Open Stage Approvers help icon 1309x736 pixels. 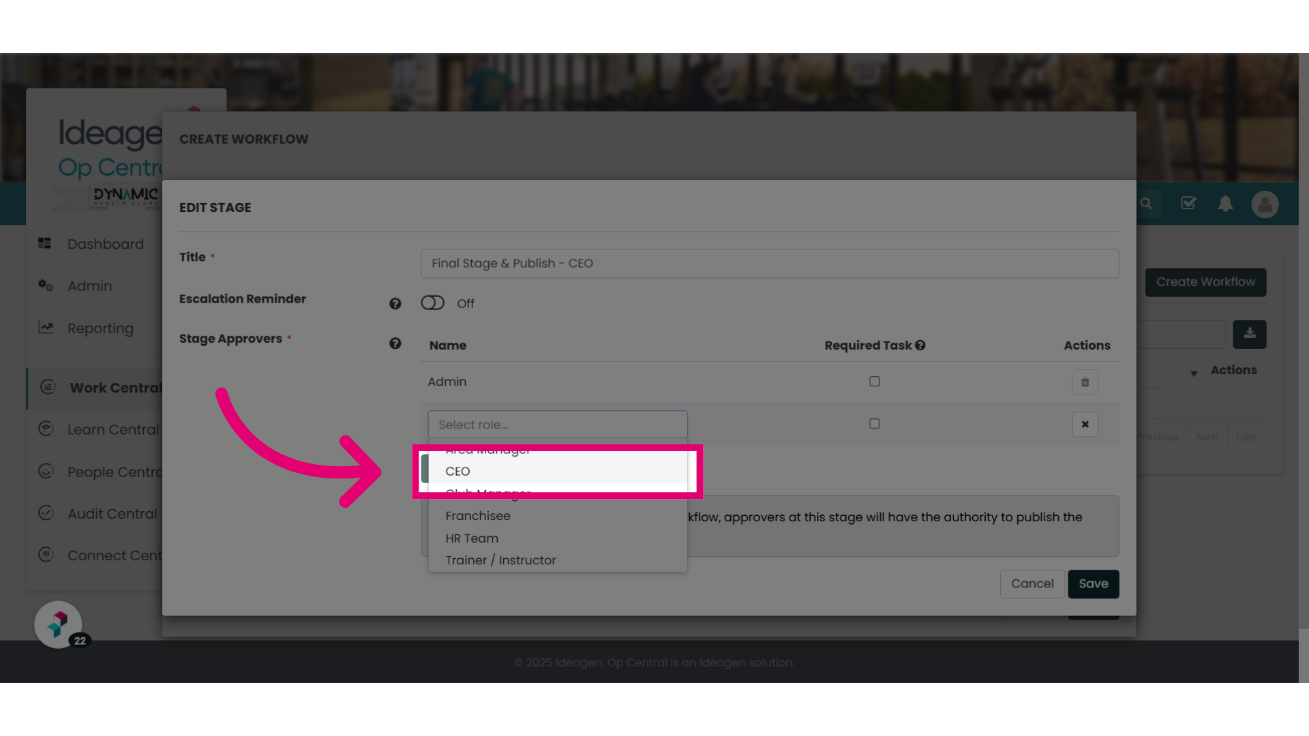click(x=395, y=343)
